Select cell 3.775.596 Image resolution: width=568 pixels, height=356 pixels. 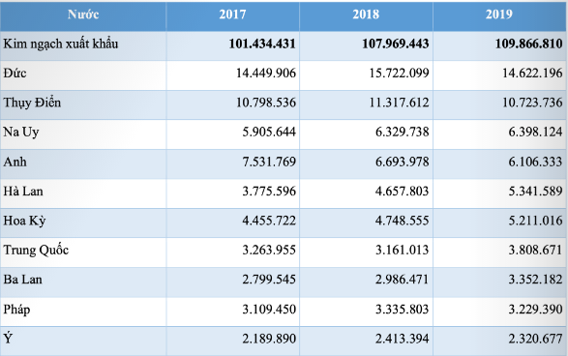point(269,192)
